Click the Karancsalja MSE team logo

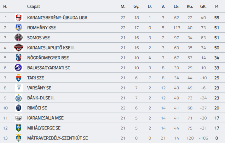click(19, 118)
